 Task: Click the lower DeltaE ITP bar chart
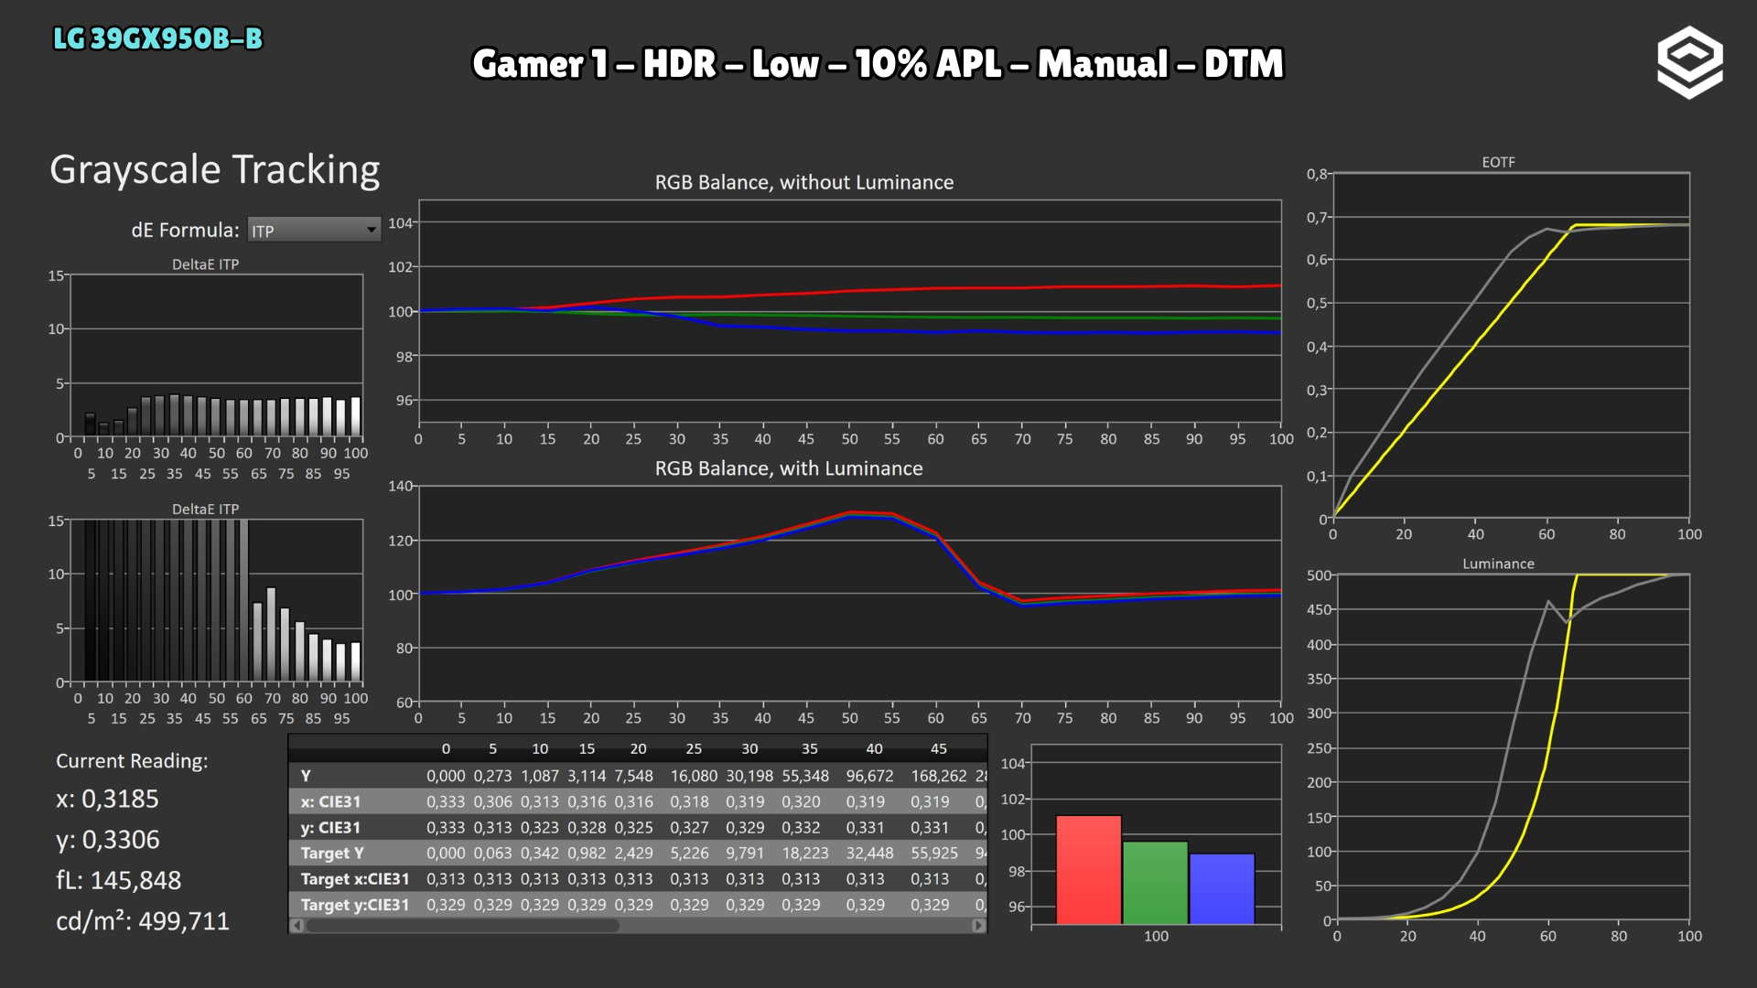tap(216, 601)
